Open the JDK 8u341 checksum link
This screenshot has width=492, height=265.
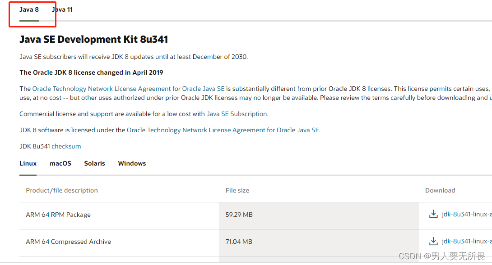[x=66, y=146]
